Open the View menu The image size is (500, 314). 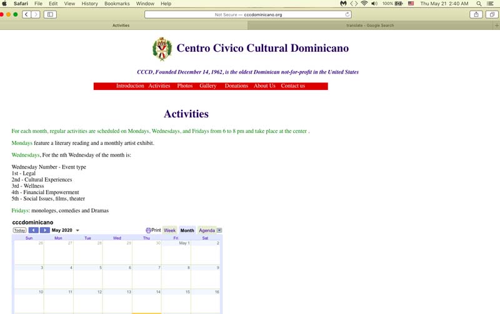[x=69, y=4]
